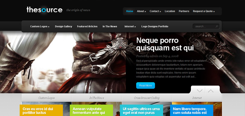The height and width of the screenshot is (116, 245).
Task: Open the orange Cras eu eros post
Action: click(41, 111)
